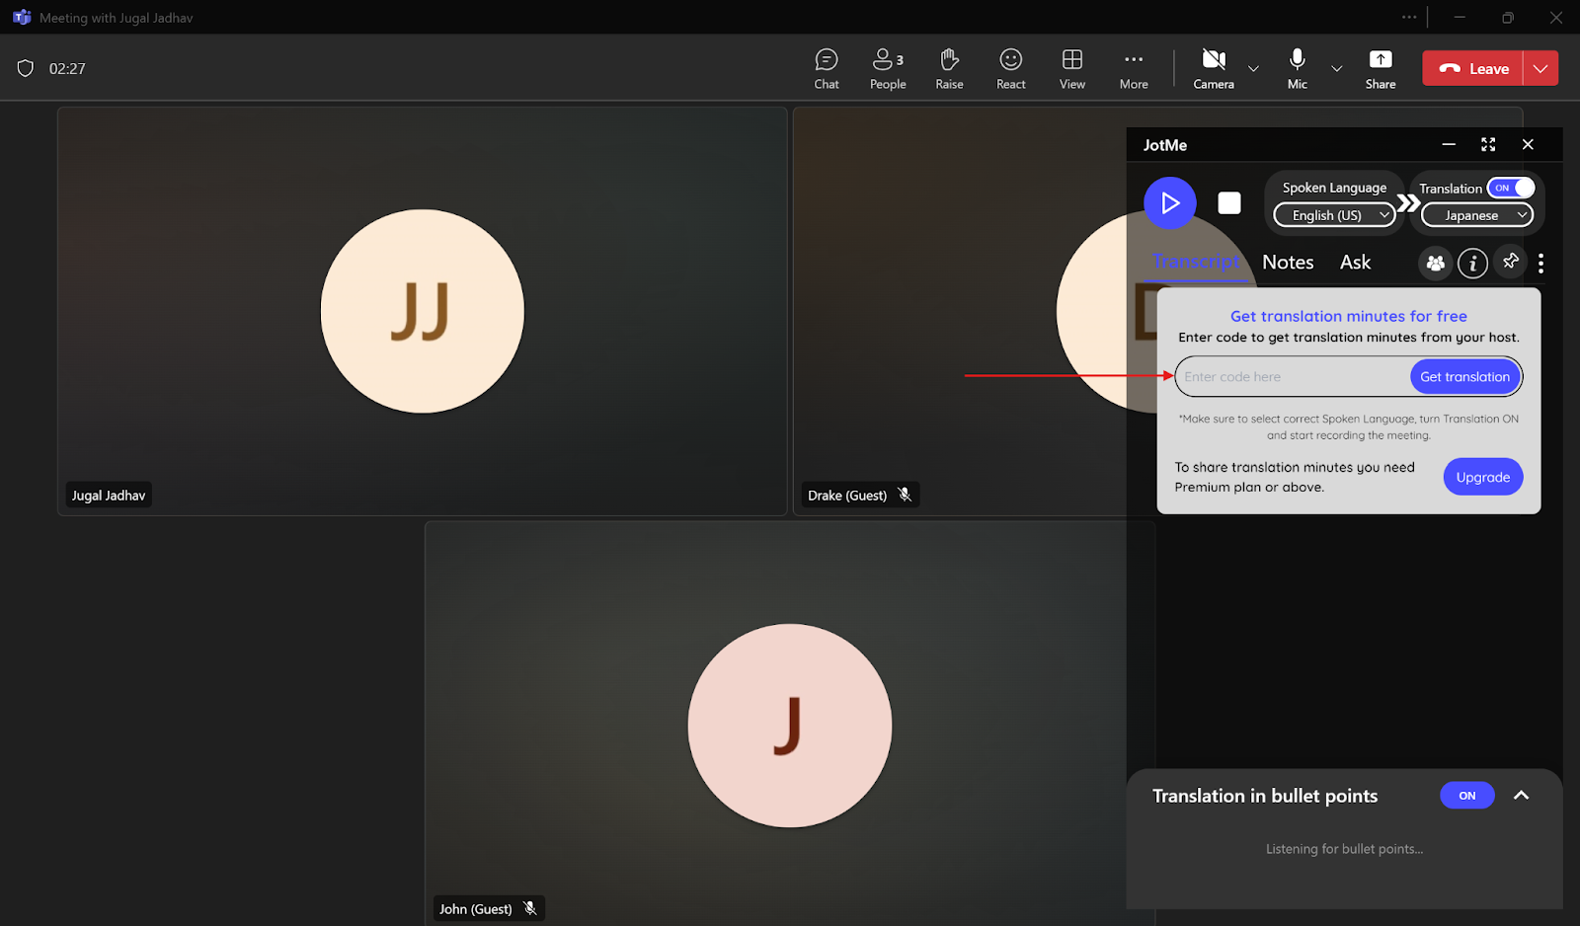Click Drake (Guest) muted mic icon

[905, 495]
